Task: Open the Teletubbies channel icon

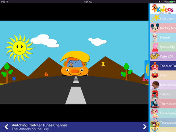Action: click(155, 122)
